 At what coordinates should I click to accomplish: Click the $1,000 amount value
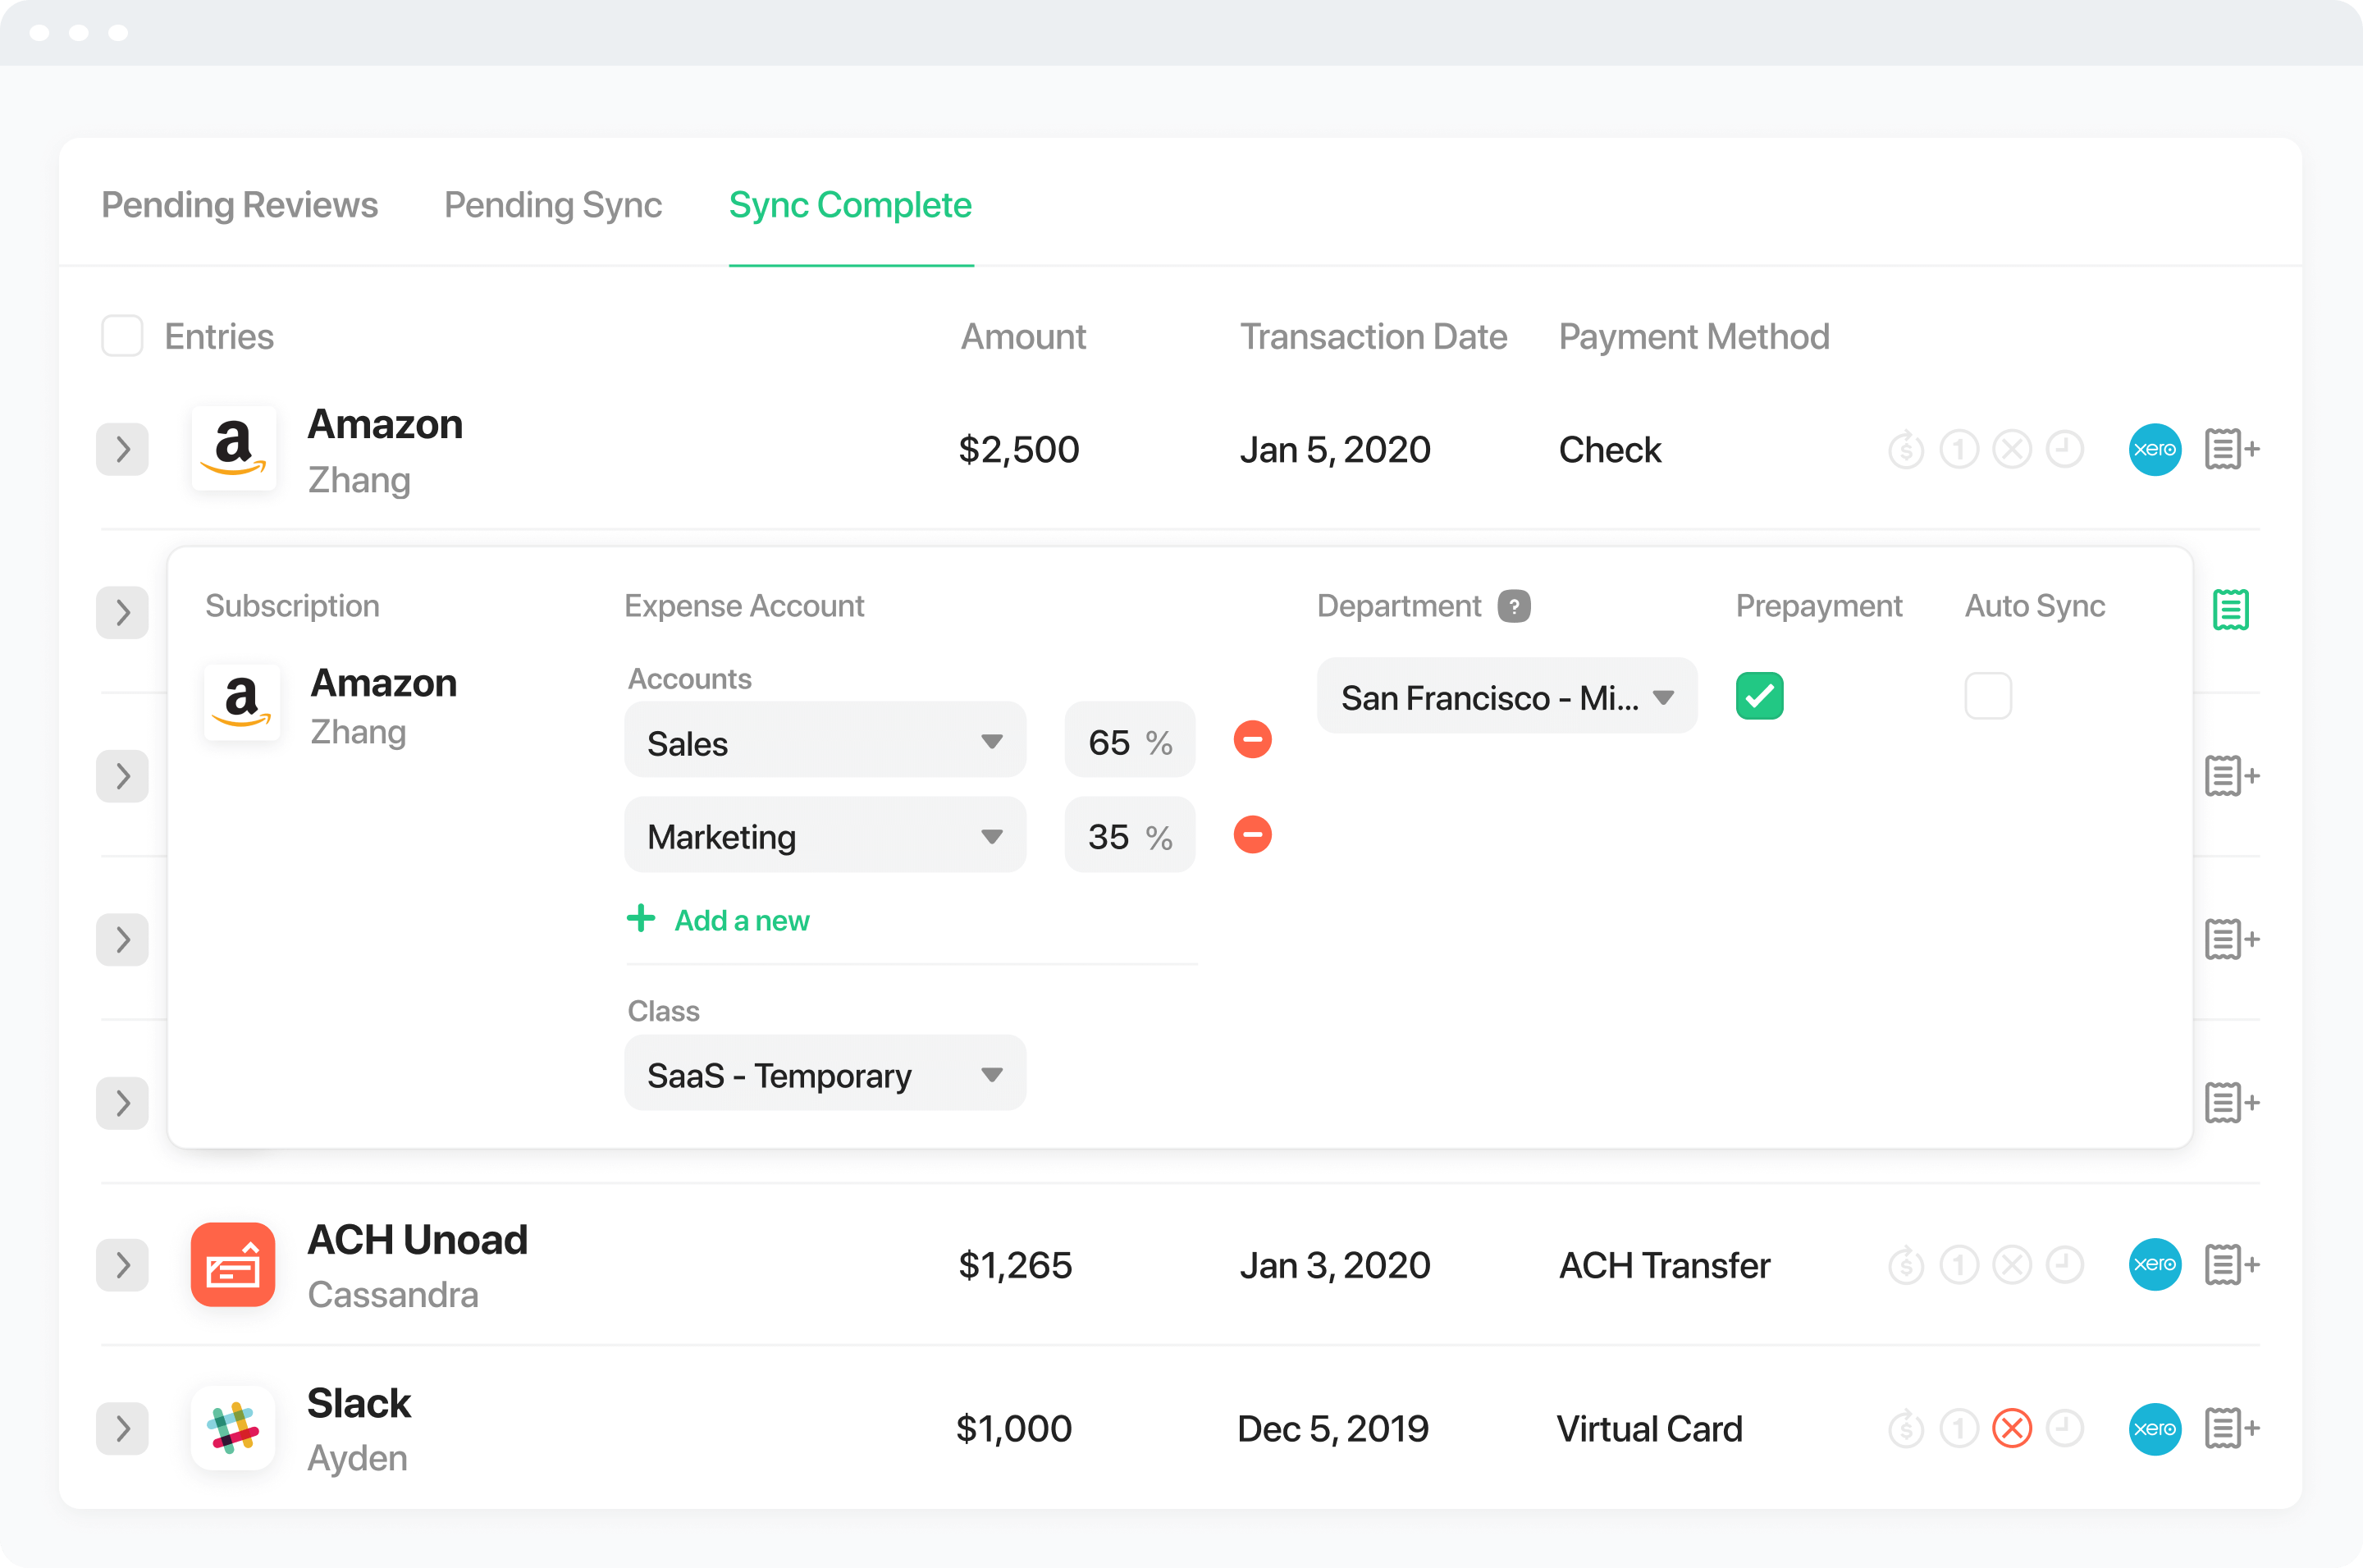[x=1014, y=1429]
